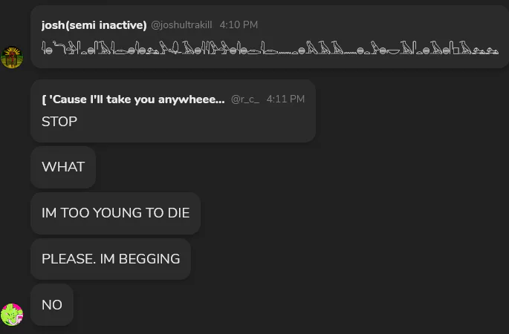Click the @joshultrakill handle

coord(182,24)
